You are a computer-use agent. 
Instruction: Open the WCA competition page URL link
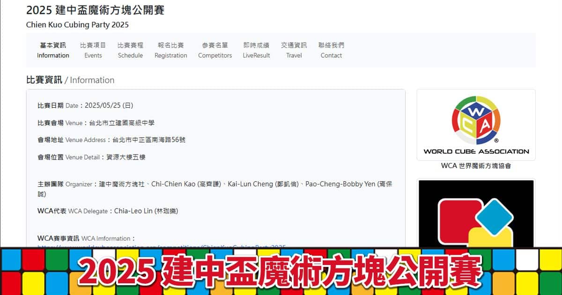[x=162, y=246]
